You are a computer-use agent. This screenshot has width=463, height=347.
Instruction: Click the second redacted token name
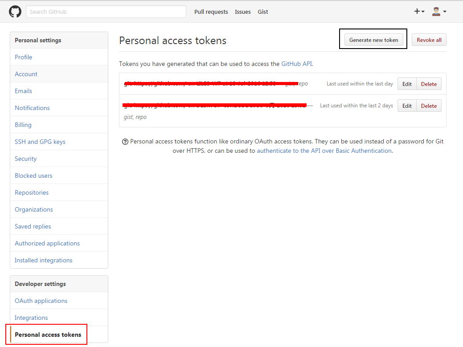[215, 105]
